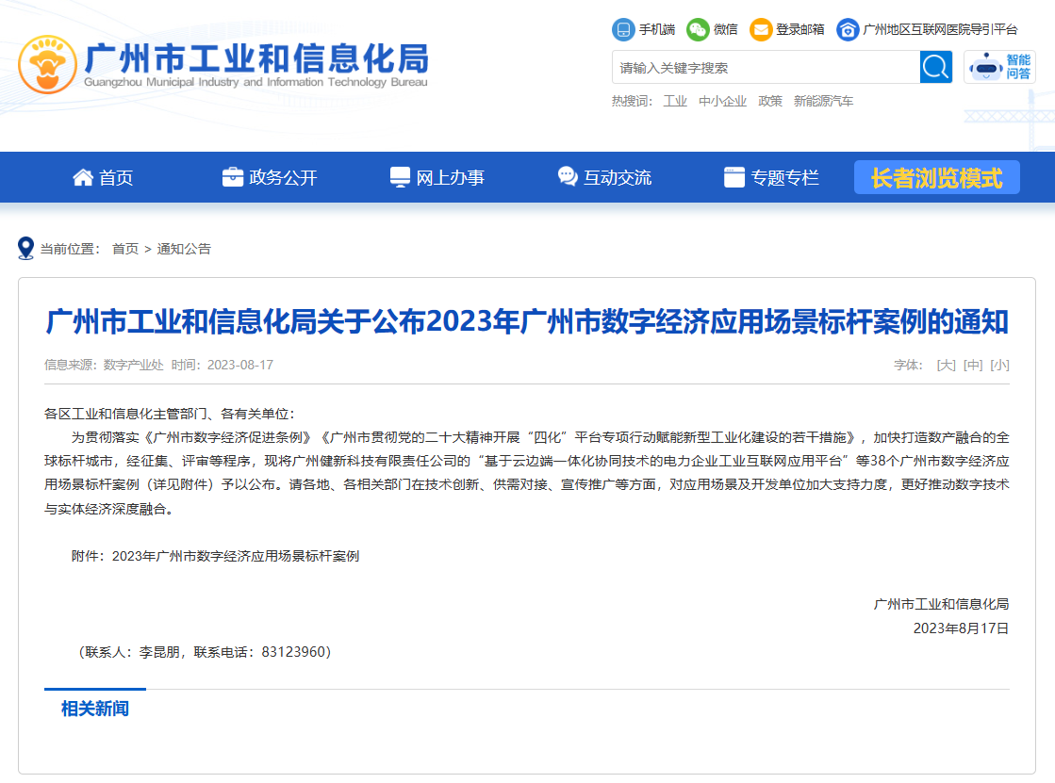Image resolution: width=1055 pixels, height=783 pixels.
Task: Click the Guangzhou bureau logo emblem
Action: 48,65
